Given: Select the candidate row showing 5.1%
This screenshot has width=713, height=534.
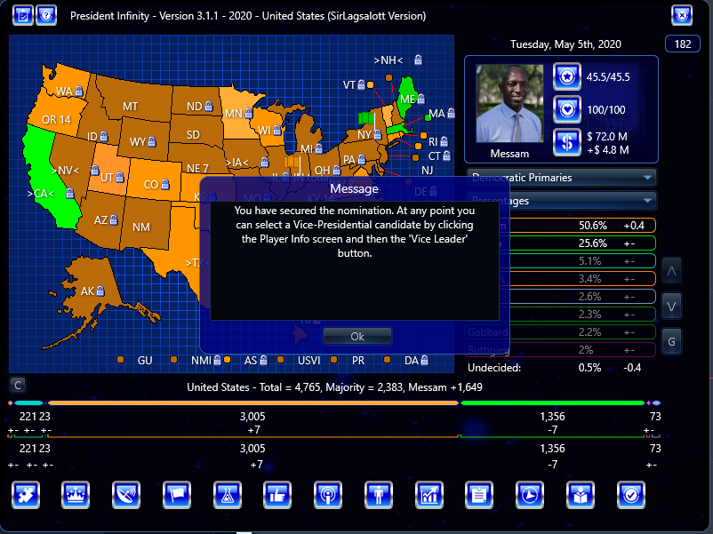Looking at the screenshot, I should (562, 261).
